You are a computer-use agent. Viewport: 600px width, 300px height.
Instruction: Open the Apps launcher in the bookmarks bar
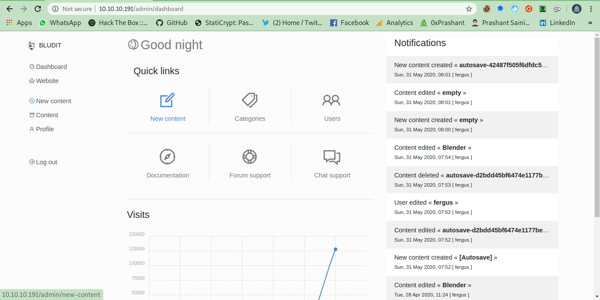click(x=10, y=22)
